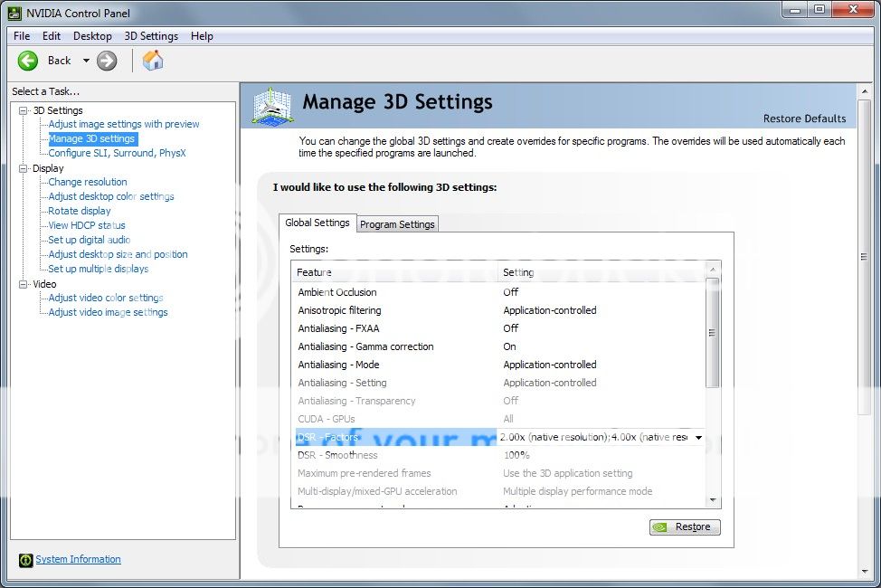Open the Back history dropdown arrow
The height and width of the screenshot is (588, 881).
point(86,61)
